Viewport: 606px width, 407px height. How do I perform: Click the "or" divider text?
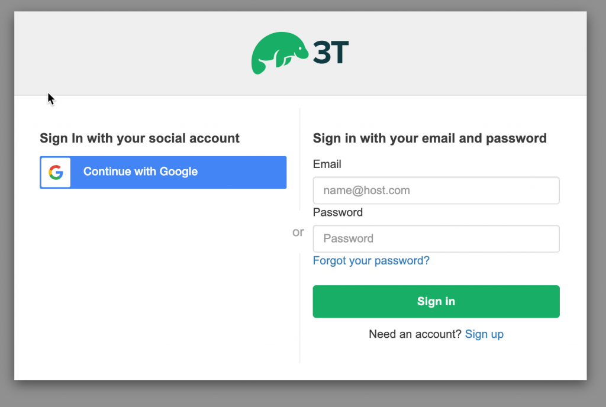[x=298, y=232]
